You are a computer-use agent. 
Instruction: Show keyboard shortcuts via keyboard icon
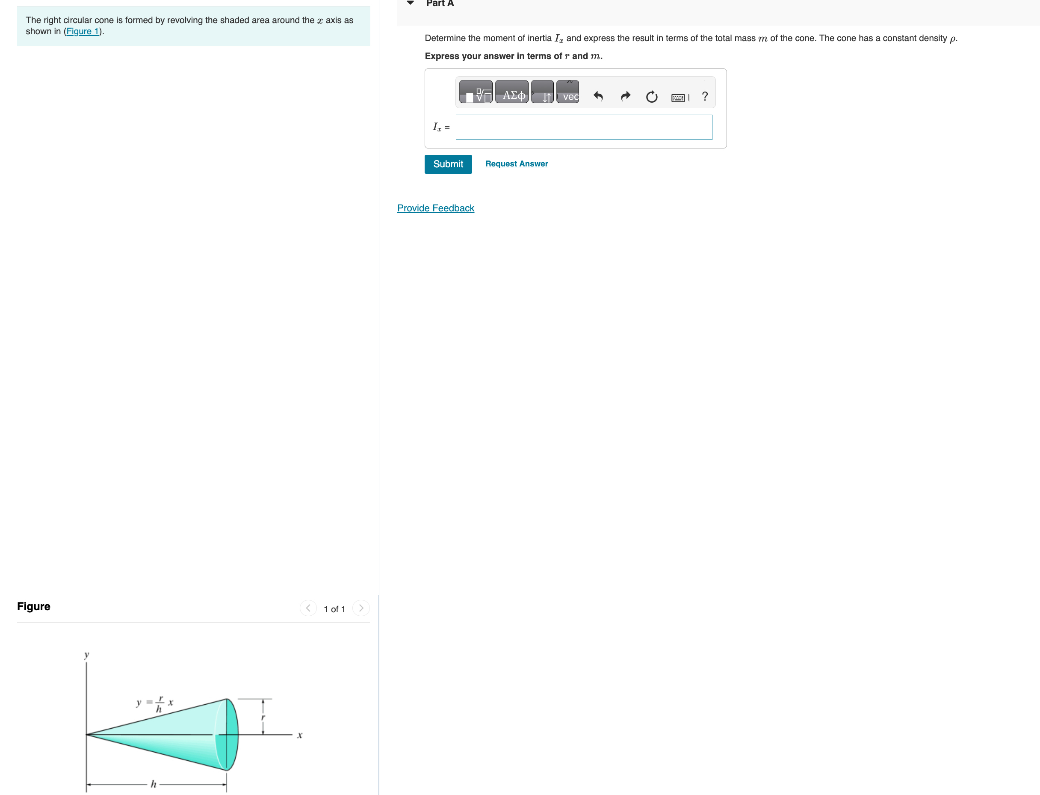tap(679, 98)
